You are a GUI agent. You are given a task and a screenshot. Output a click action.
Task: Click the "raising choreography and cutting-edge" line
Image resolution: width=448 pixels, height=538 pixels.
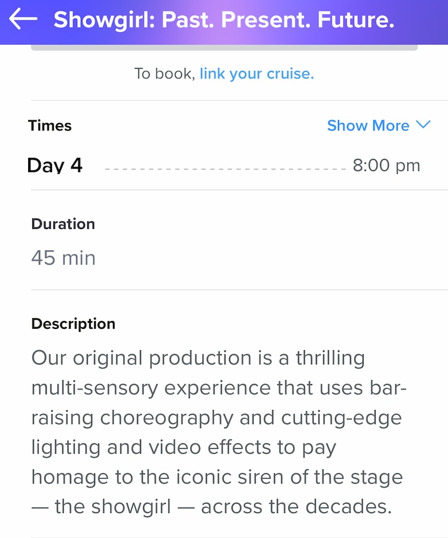pyautogui.click(x=217, y=418)
